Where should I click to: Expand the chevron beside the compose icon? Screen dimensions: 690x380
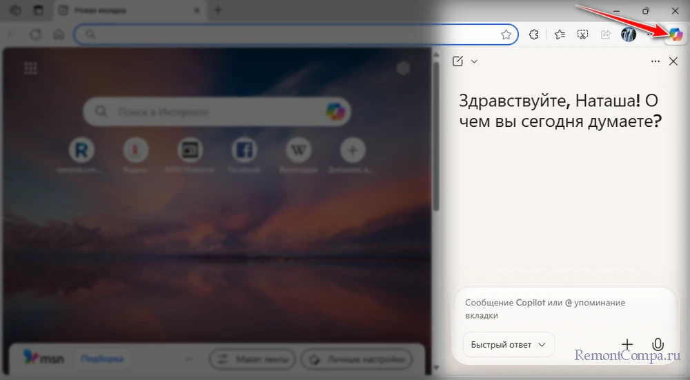click(474, 61)
